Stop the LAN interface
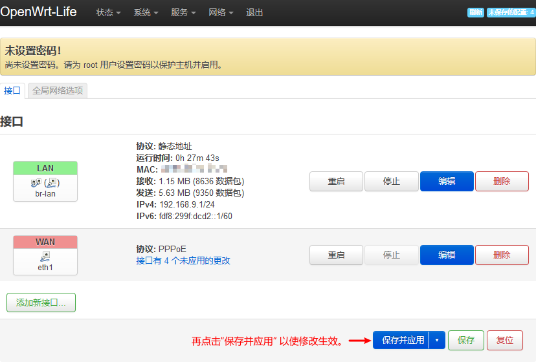The height and width of the screenshot is (362, 536). point(391,181)
